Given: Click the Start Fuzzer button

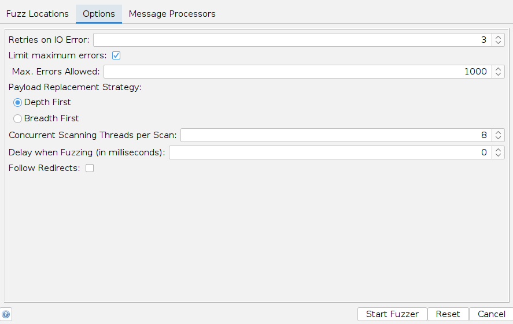Looking at the screenshot, I should 392,314.
